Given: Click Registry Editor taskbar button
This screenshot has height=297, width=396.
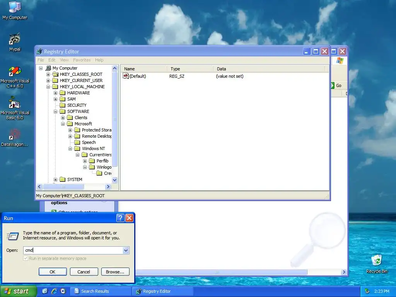Looking at the screenshot, I should (162, 291).
